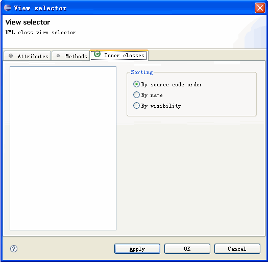Screen dimensions: 268x262
Task: Click the UML class view selector description text
Action: (40, 32)
